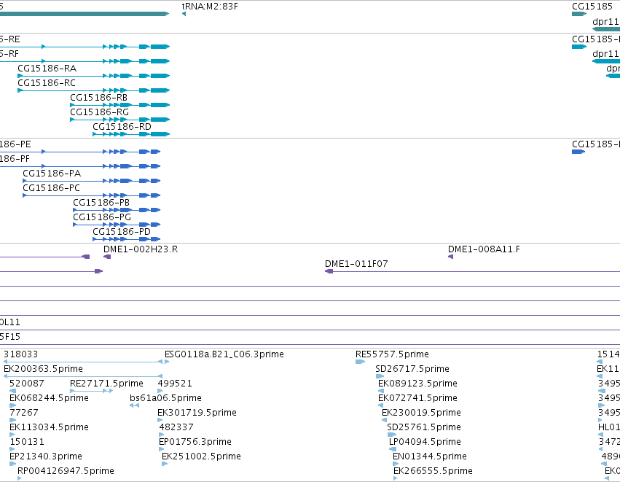Select the 482337 EST label
The height and width of the screenshot is (482, 620).
click(x=176, y=427)
